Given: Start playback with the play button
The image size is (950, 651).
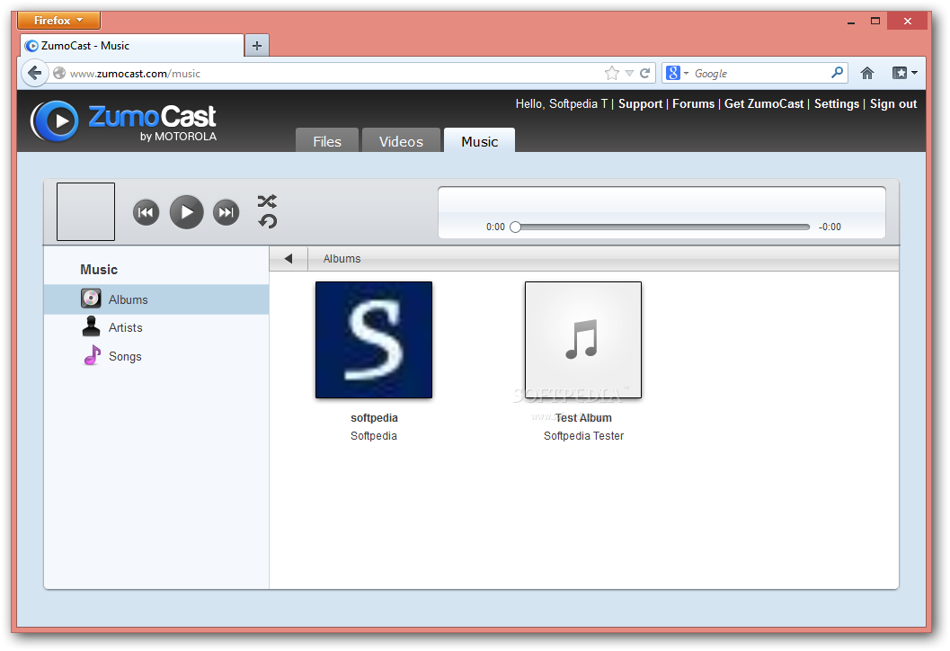Looking at the screenshot, I should [187, 212].
